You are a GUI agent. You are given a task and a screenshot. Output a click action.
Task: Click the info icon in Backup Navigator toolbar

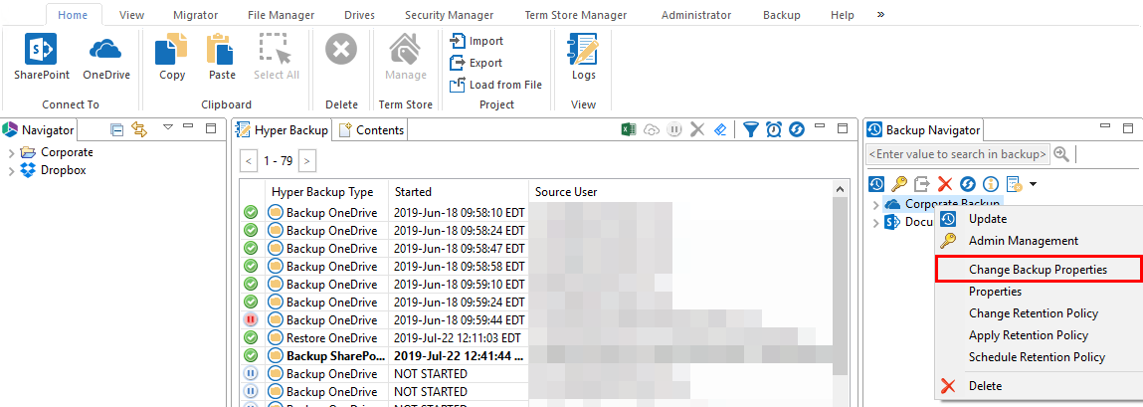tap(991, 184)
